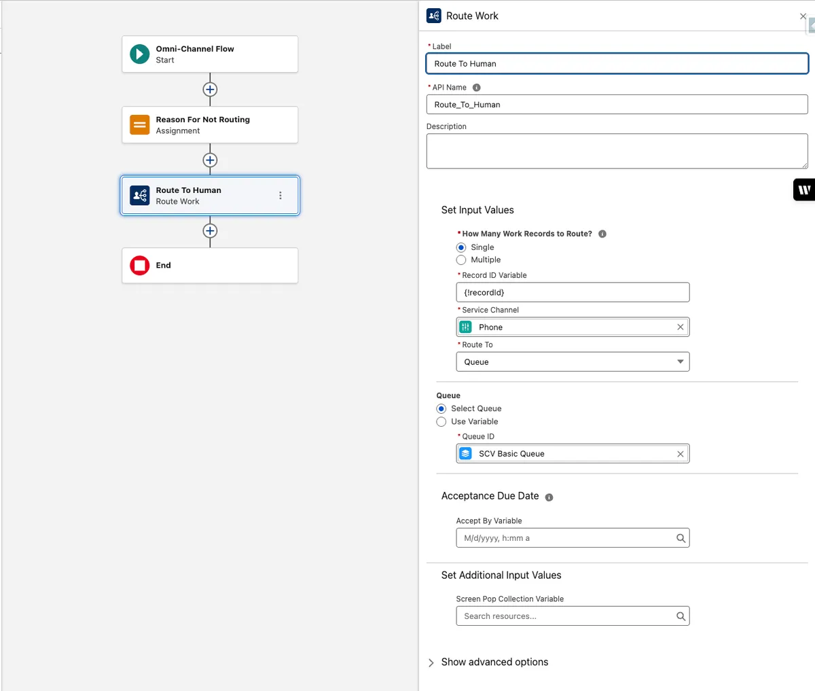Click the red End element icon
Image resolution: width=815 pixels, height=691 pixels.
click(140, 265)
